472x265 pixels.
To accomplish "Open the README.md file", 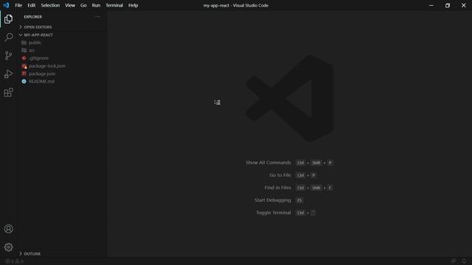I will pos(61,82).
